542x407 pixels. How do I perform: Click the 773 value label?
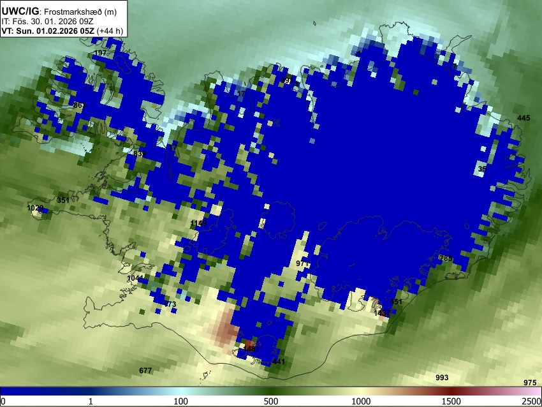click(170, 304)
